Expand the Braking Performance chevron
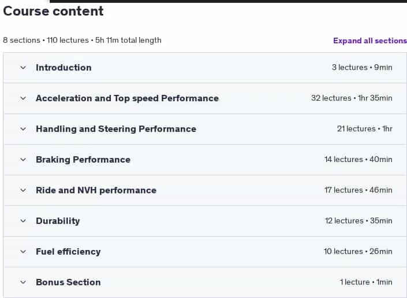 (23, 160)
